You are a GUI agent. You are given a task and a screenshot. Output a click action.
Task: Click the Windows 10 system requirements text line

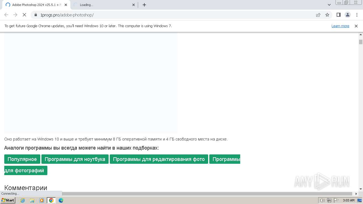coord(116,139)
